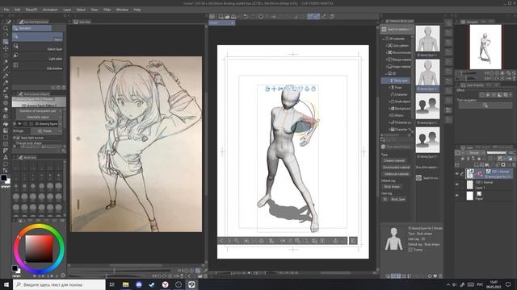
Task: Click the Task View taskbar icon
Action: click(x=112, y=284)
